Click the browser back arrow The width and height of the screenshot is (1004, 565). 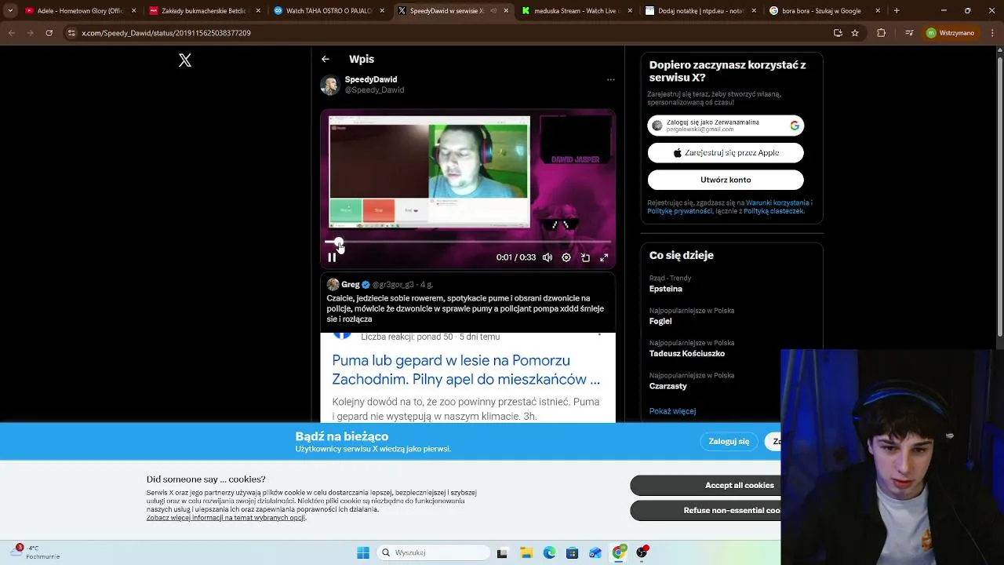[11, 33]
